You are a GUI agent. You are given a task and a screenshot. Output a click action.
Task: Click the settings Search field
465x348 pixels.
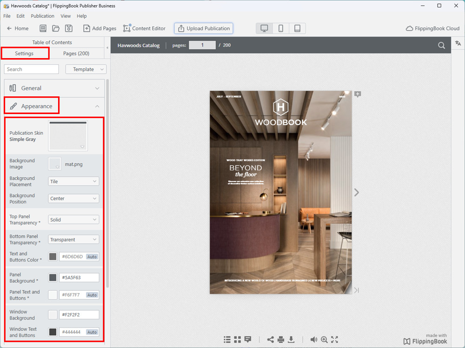tap(32, 69)
